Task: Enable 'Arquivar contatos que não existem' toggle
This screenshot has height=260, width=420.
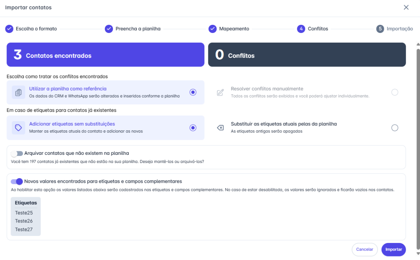Action: point(17,153)
